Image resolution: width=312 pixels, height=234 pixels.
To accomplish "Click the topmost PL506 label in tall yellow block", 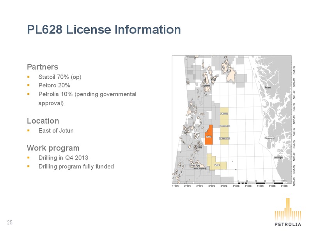I will (224, 113).
